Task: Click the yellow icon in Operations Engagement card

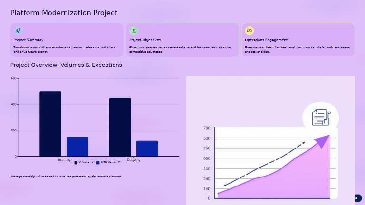Action: tap(250, 30)
